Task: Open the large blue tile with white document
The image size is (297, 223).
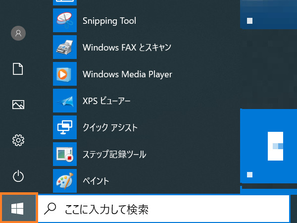Action: (x=269, y=146)
